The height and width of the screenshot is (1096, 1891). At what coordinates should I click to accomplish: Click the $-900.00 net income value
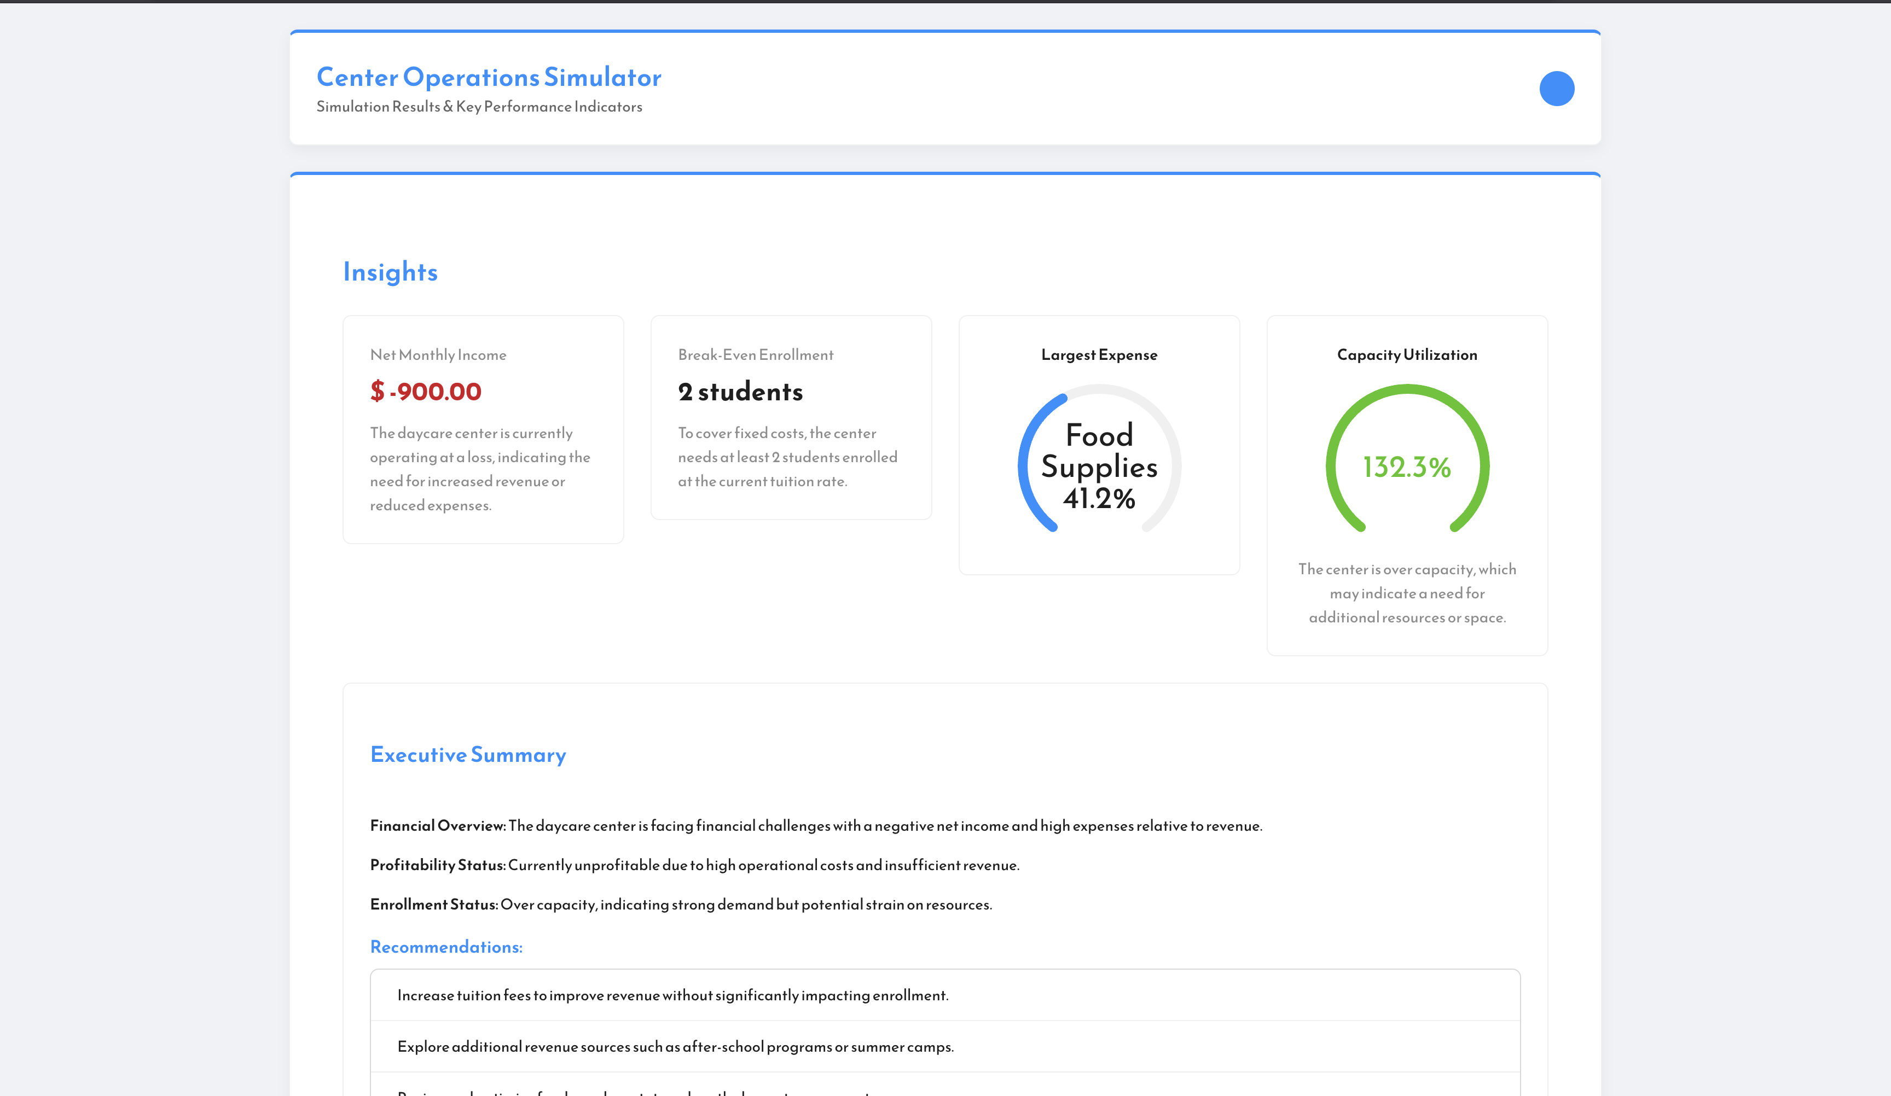point(426,392)
